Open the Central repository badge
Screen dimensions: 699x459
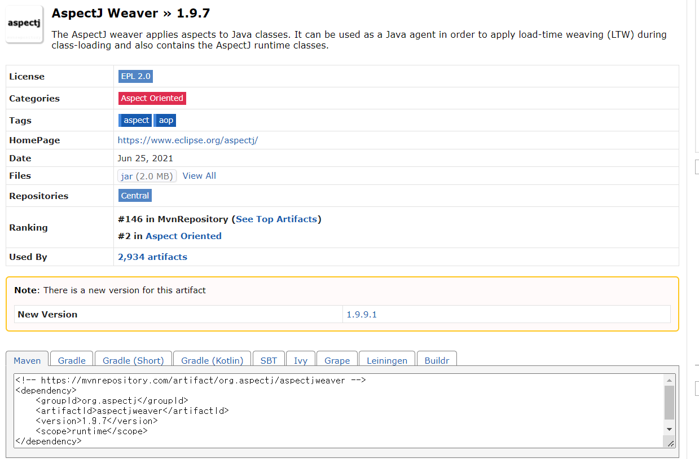pyautogui.click(x=135, y=196)
